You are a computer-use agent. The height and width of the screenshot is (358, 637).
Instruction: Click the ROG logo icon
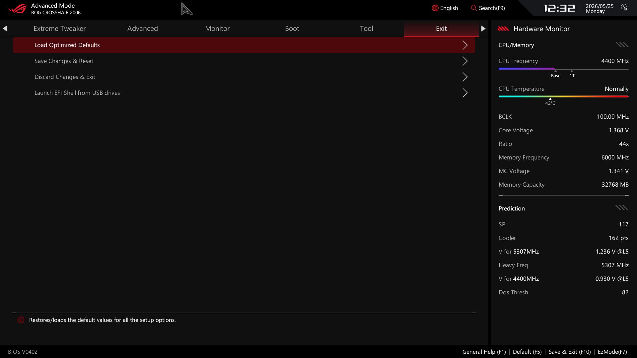(17, 8)
